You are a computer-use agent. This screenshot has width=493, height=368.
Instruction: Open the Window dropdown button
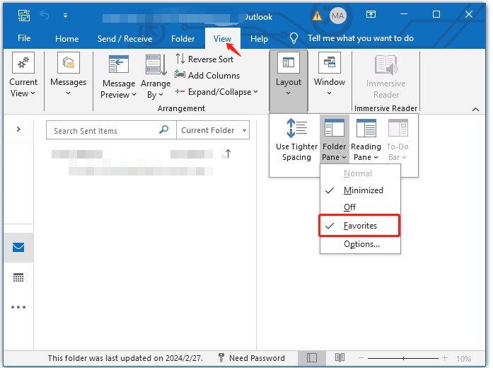coord(329,76)
